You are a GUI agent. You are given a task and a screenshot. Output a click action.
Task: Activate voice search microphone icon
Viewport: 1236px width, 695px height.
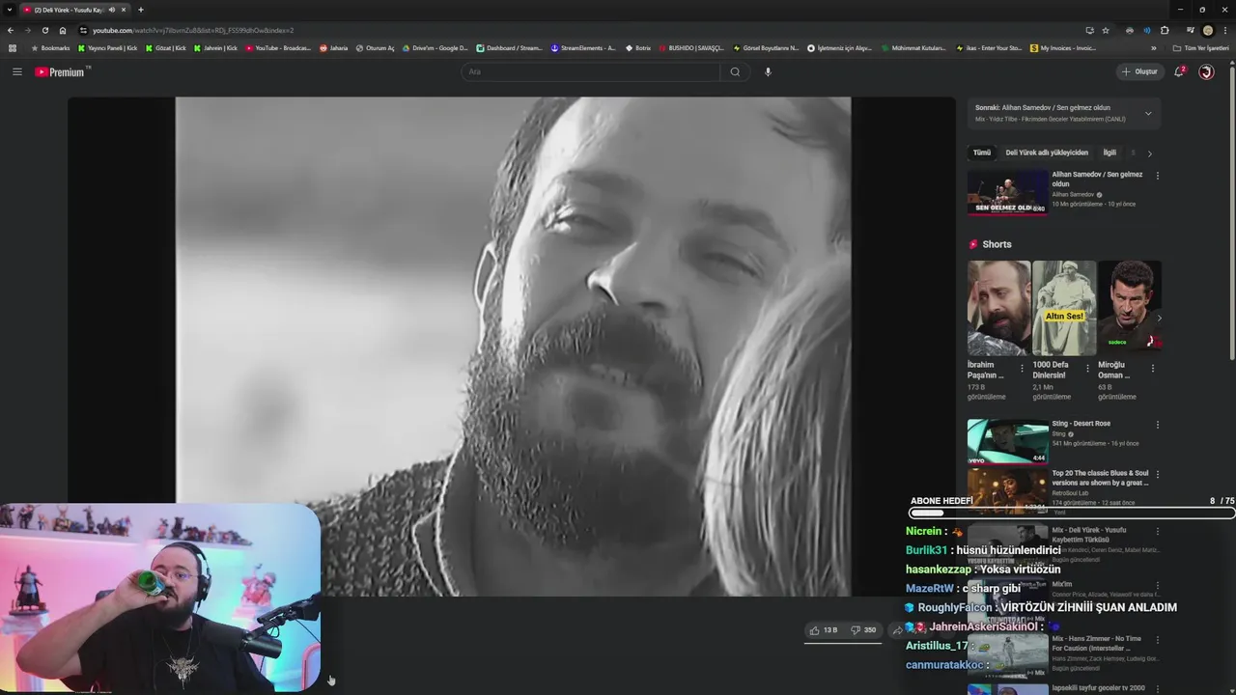tap(768, 71)
